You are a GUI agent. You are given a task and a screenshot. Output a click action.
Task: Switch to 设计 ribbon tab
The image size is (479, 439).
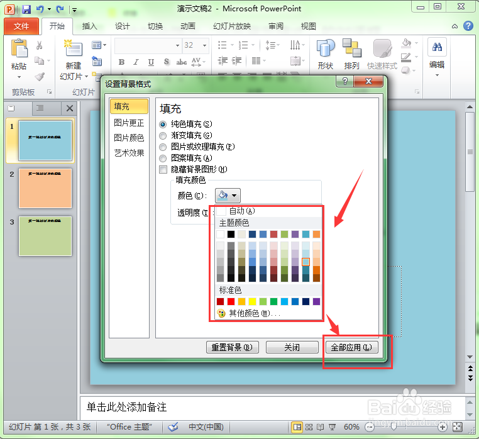tap(123, 26)
